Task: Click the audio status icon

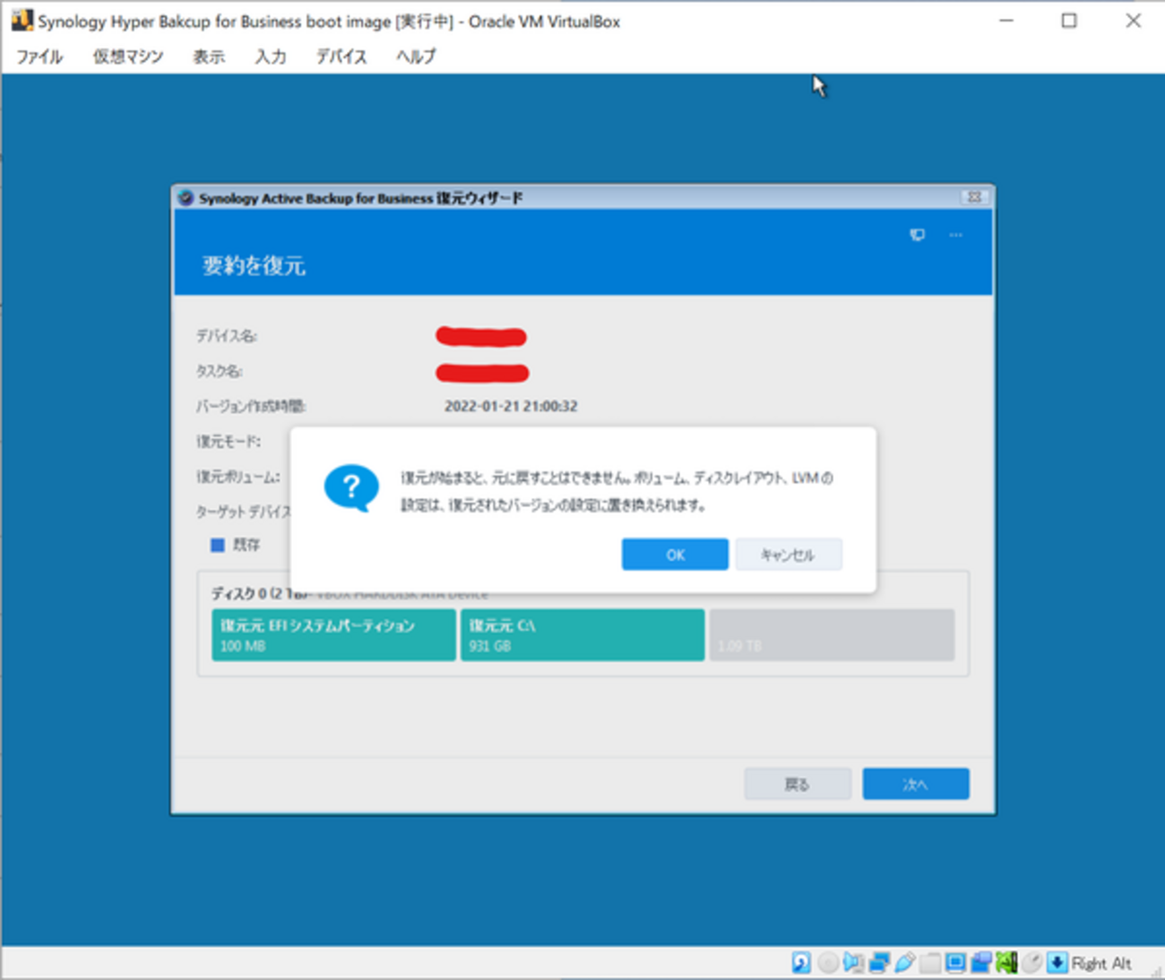Action: point(853,963)
